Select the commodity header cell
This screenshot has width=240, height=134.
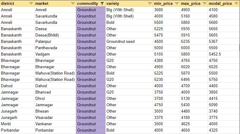(x=87, y=3)
